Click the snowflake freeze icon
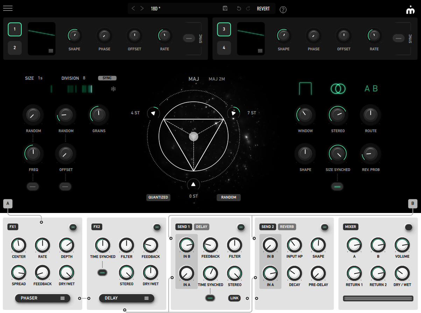 click(x=113, y=89)
